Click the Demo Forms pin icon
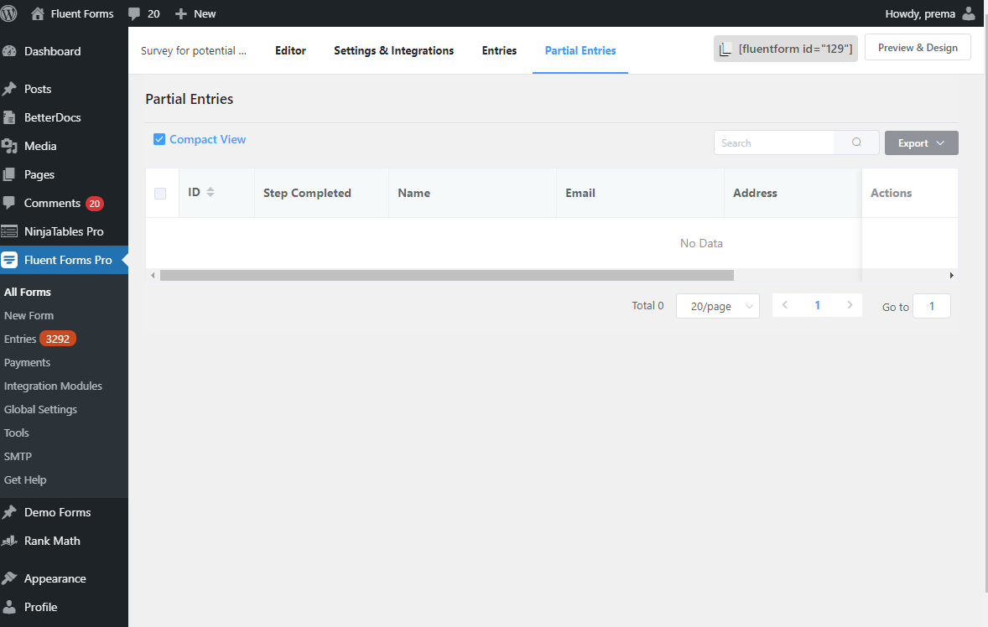This screenshot has height=627, width=988. point(9,512)
